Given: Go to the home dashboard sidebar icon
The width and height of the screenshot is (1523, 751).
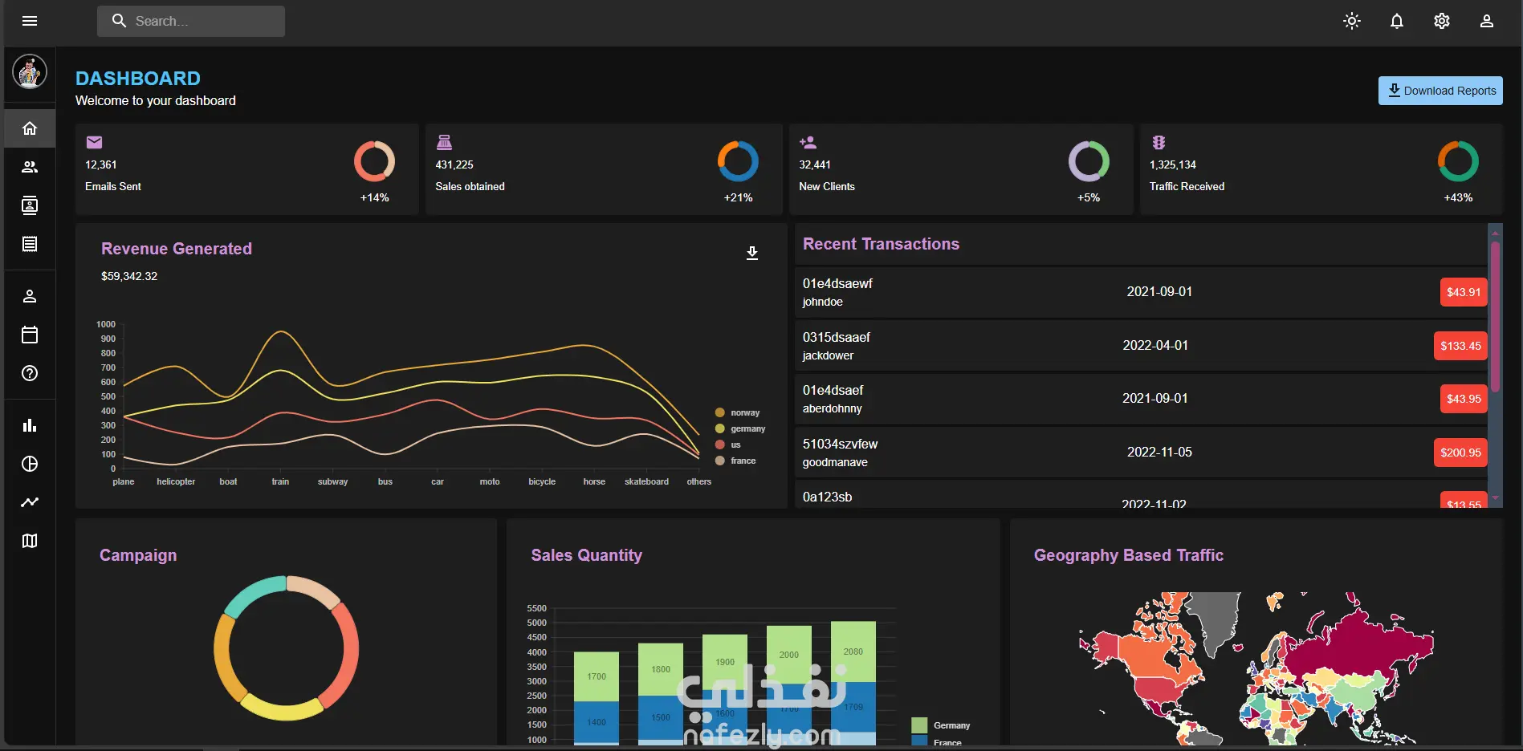Looking at the screenshot, I should point(30,128).
